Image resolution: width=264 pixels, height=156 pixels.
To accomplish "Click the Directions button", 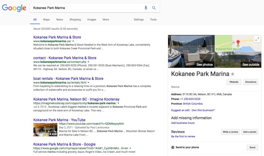I will (251, 82).
